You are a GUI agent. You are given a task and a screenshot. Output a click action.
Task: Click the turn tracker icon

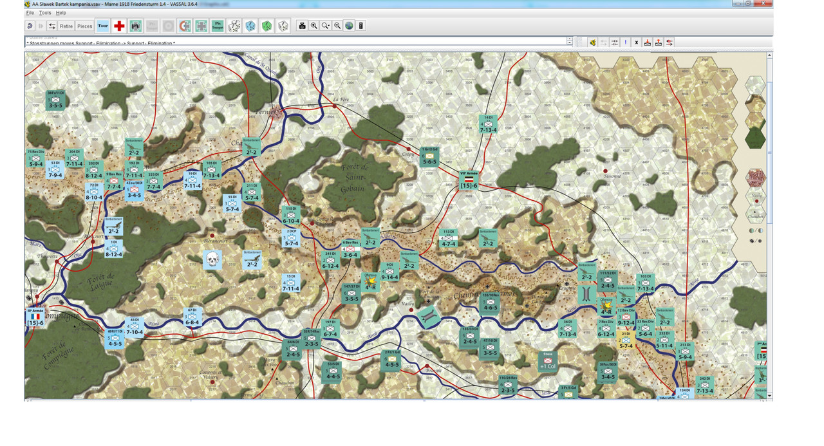[x=361, y=26]
